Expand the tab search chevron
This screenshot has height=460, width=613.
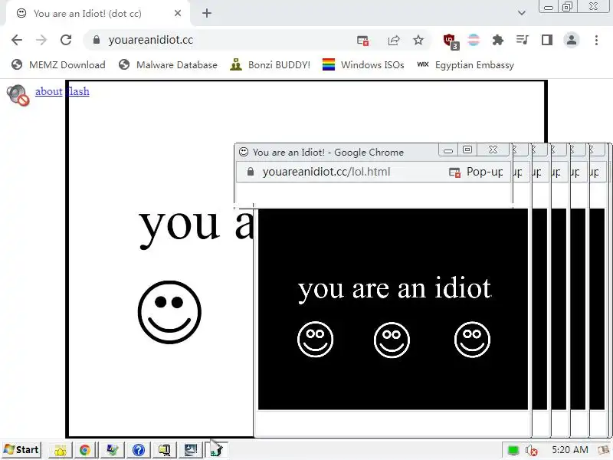522,13
